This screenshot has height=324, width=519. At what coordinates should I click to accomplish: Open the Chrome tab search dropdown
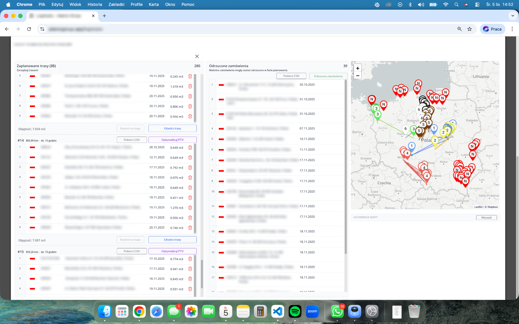pyautogui.click(x=513, y=16)
